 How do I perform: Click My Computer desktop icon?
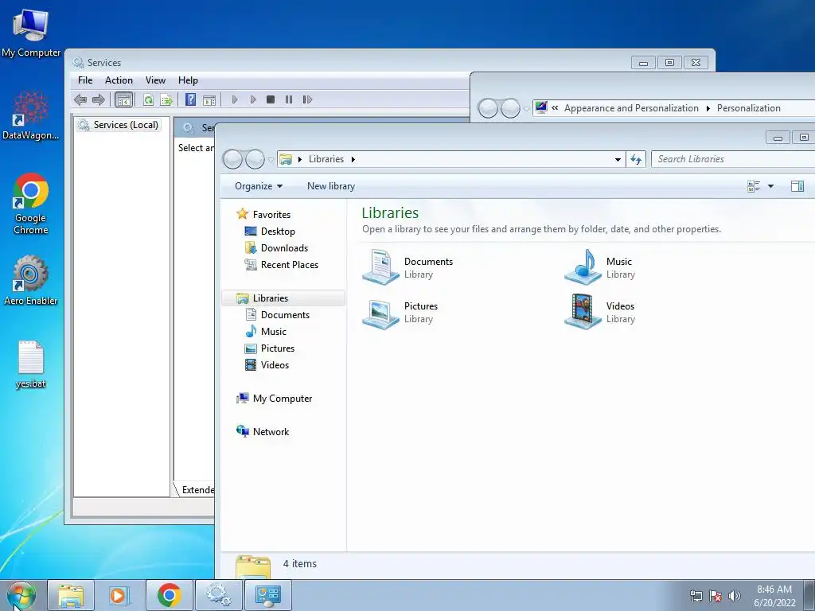31,33
